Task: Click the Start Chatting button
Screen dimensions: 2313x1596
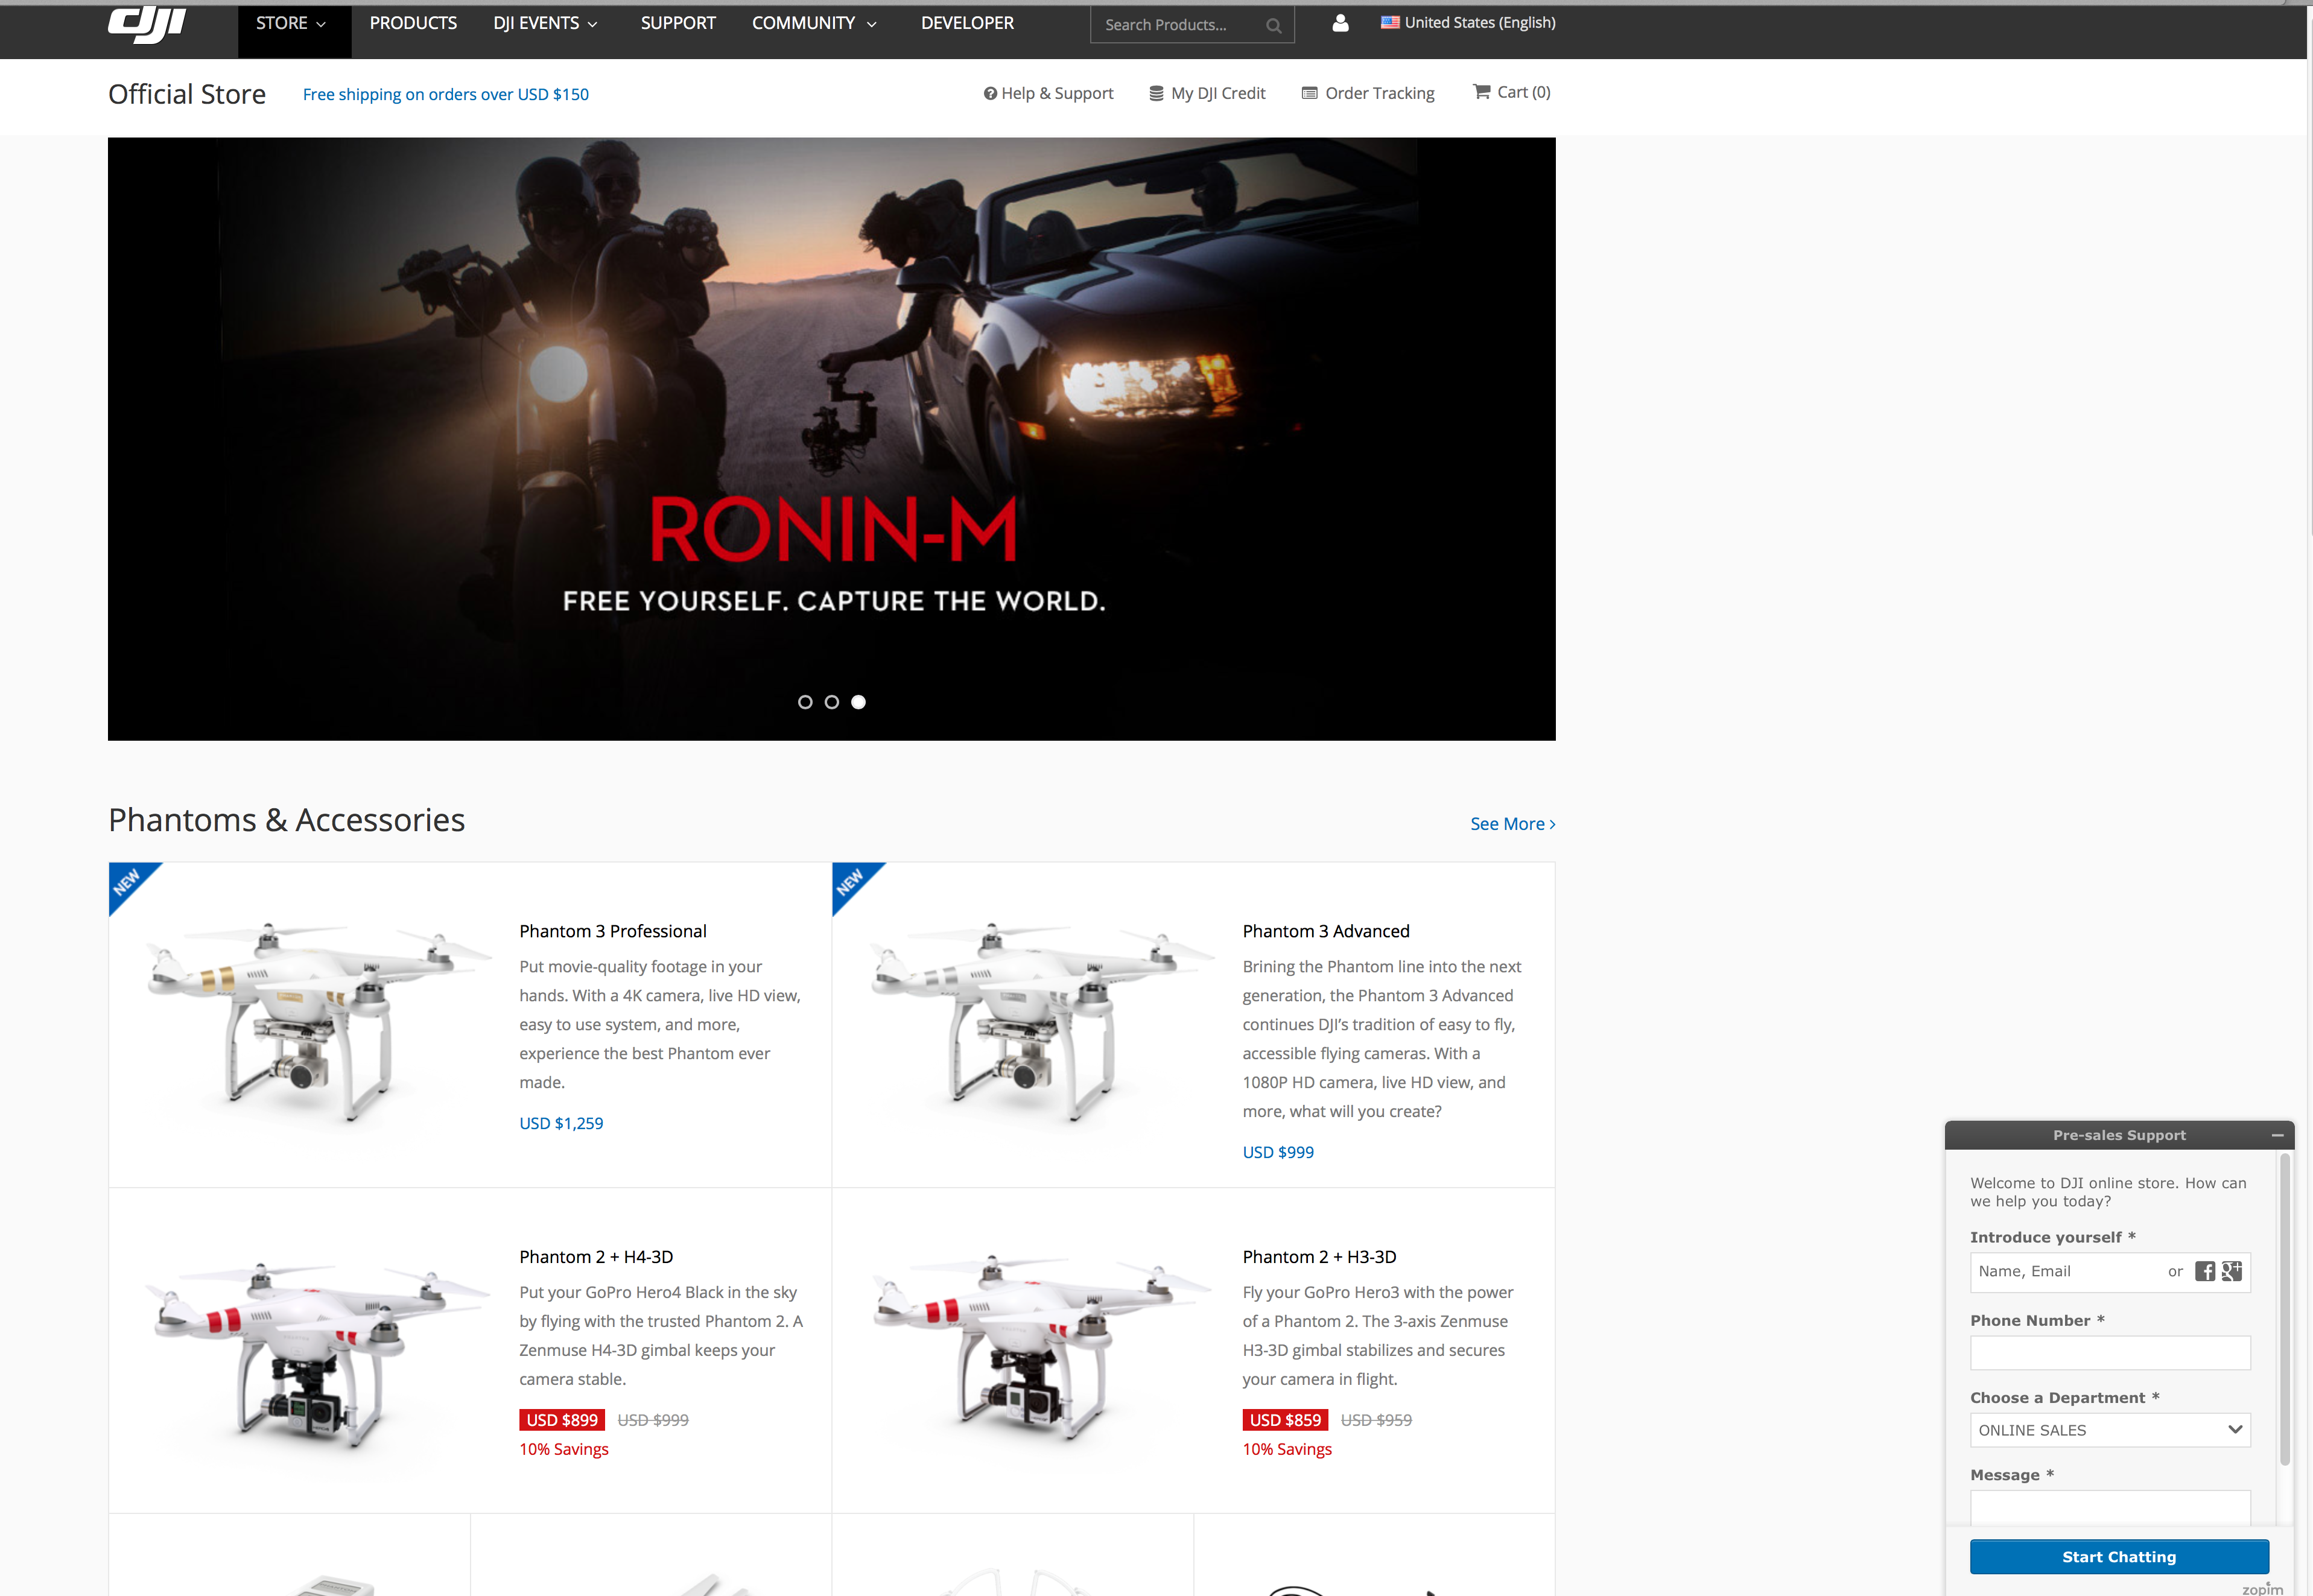Action: (x=2119, y=1557)
